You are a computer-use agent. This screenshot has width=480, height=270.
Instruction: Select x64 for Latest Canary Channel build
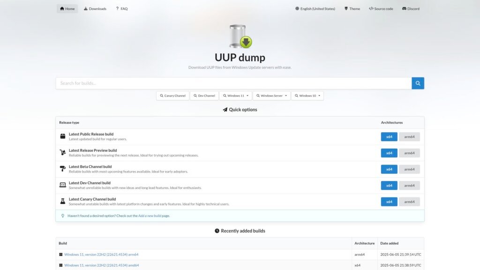(389, 202)
